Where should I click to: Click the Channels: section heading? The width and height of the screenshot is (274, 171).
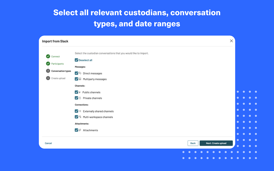point(80,86)
